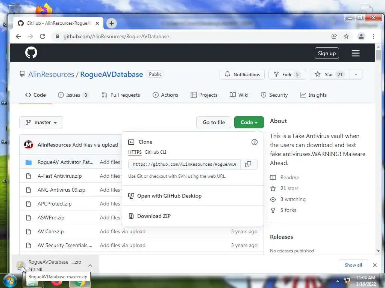This screenshot has height=288, width=385.
Task: Open ANG Antivirus 09.zip file
Action: pyautogui.click(x=61, y=190)
